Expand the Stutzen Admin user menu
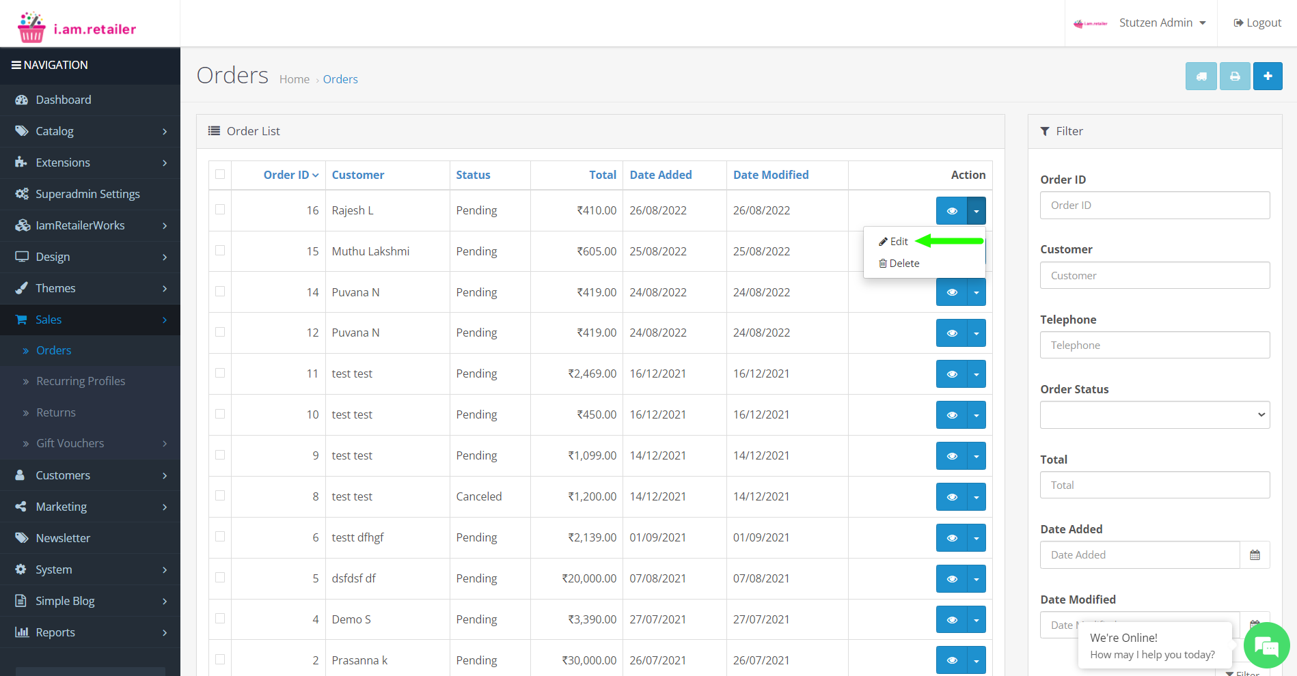The height and width of the screenshot is (676, 1297). coord(1162,23)
